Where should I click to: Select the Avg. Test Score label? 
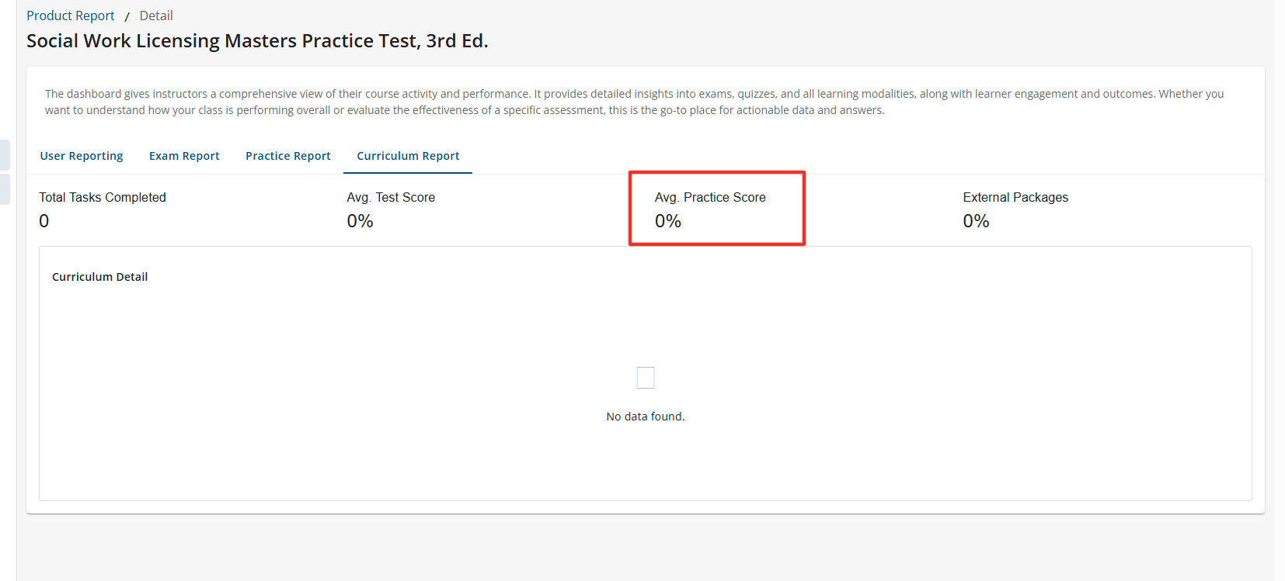pyautogui.click(x=391, y=198)
